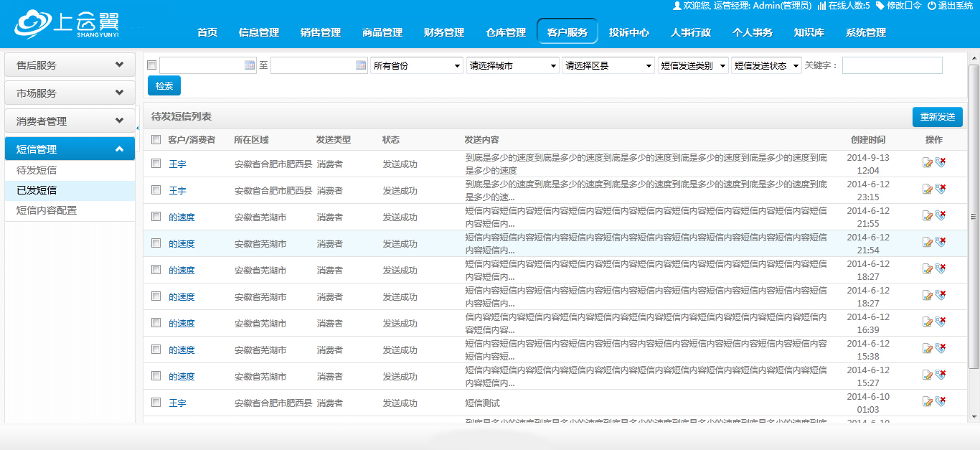
Task: Check the highlighted 21:54 row checkbox
Action: click(x=156, y=243)
